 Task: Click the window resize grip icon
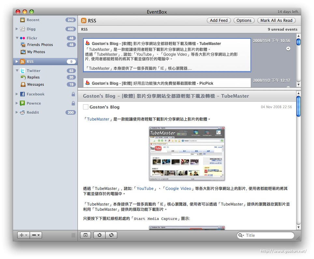point(298,238)
